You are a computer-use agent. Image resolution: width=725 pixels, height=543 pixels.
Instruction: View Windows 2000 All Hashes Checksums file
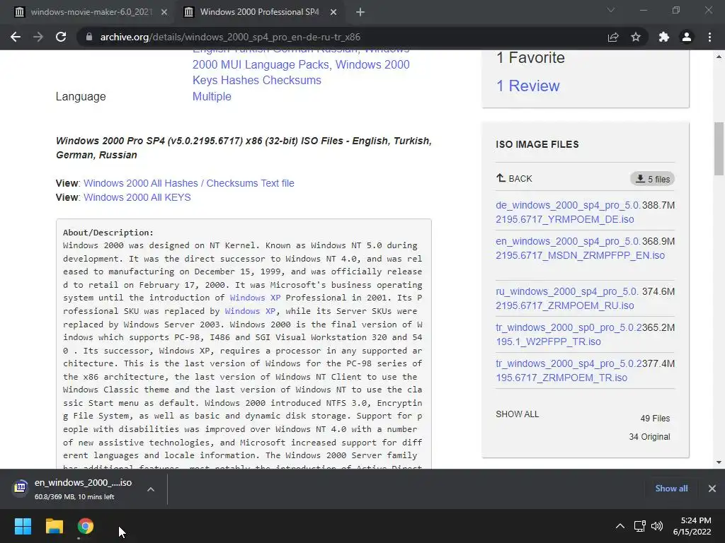188,183
